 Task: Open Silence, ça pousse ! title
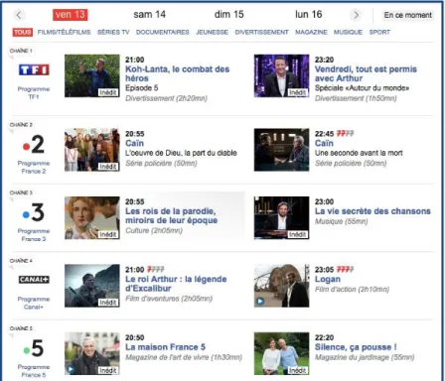(356, 347)
